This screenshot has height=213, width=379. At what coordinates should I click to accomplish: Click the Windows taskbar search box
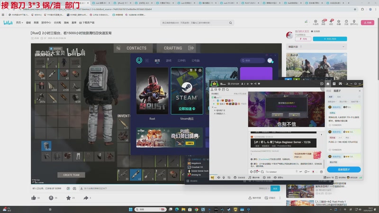(x=150, y=209)
